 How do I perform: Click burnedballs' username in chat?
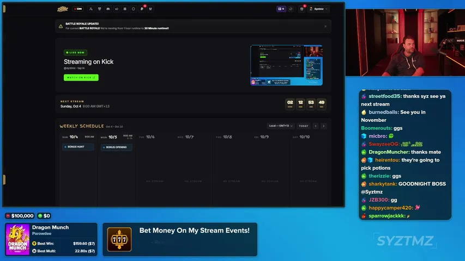pyautogui.click(x=383, y=112)
